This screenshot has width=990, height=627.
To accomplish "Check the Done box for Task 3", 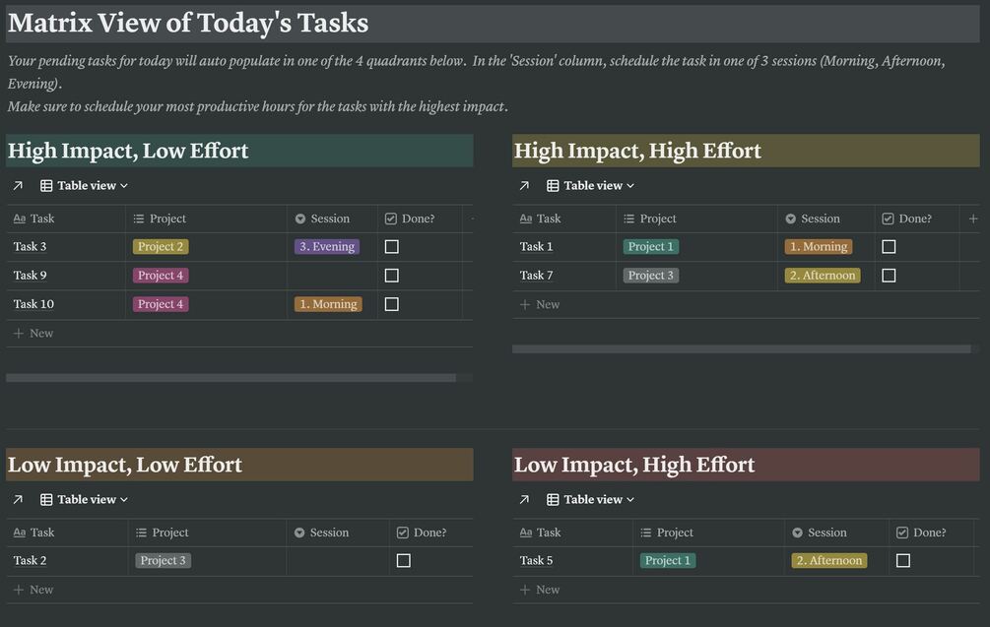I will coord(391,247).
